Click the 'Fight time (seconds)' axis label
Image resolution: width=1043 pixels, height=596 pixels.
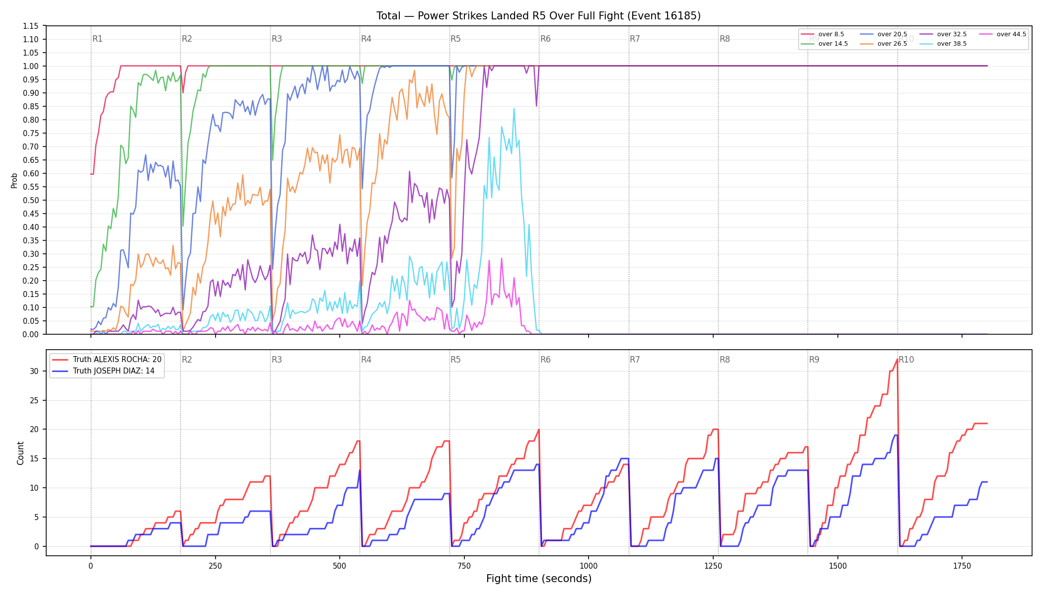(539, 579)
